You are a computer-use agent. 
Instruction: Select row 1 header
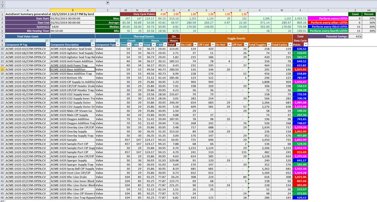click(x=2, y=14)
